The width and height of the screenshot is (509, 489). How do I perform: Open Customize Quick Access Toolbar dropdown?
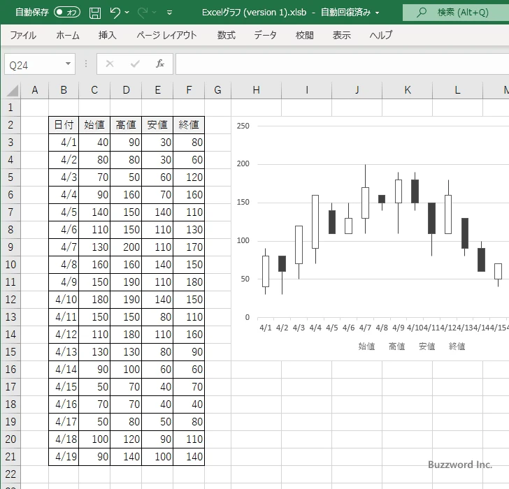169,13
